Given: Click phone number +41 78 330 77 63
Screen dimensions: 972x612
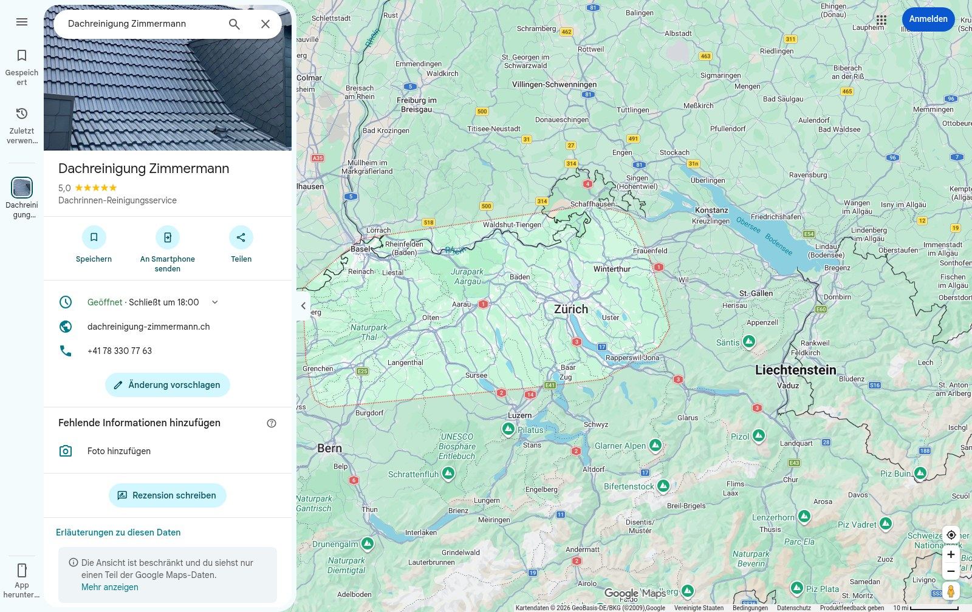Looking at the screenshot, I should [x=120, y=351].
